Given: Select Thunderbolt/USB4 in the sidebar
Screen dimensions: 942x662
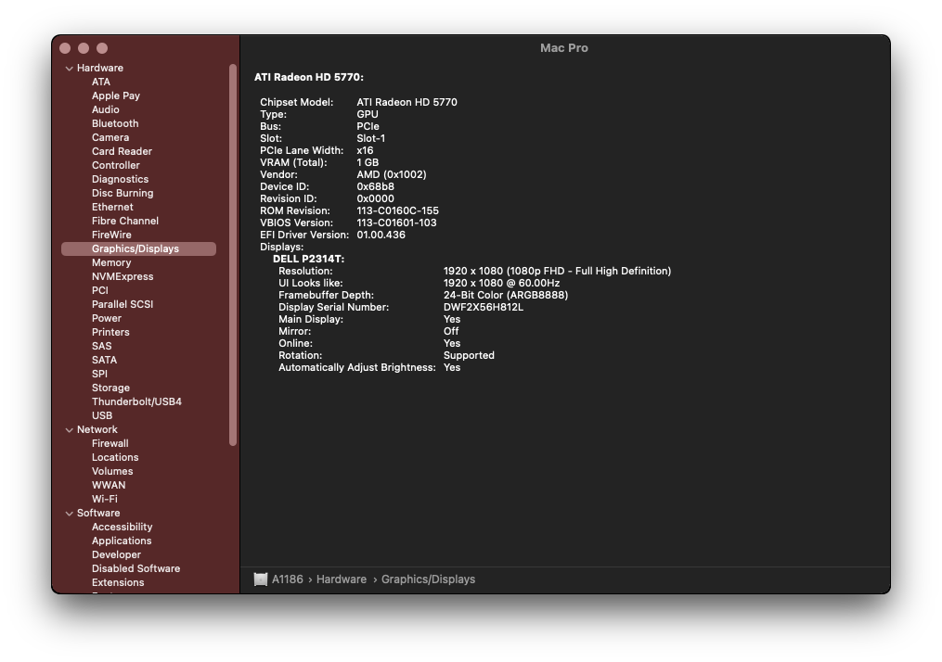Looking at the screenshot, I should 136,401.
